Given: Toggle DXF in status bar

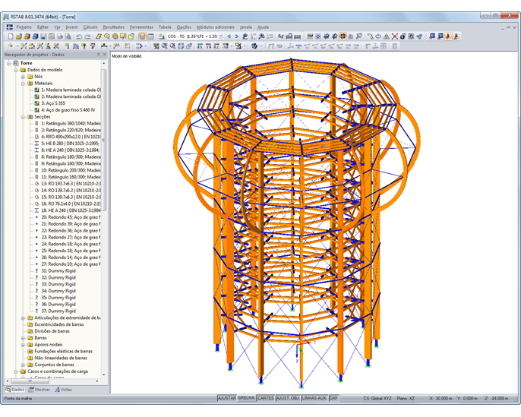Looking at the screenshot, I should [x=333, y=398].
